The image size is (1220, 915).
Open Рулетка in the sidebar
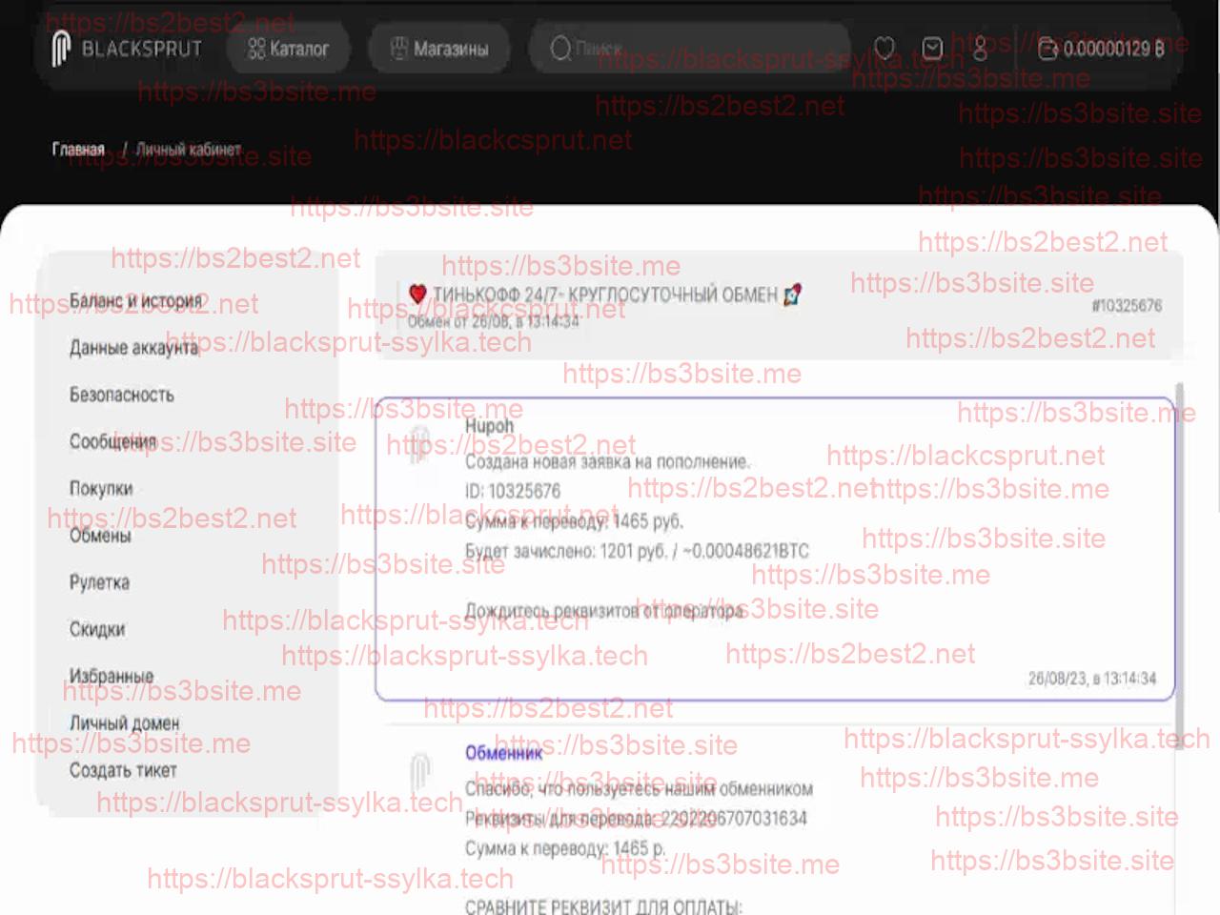(x=99, y=582)
